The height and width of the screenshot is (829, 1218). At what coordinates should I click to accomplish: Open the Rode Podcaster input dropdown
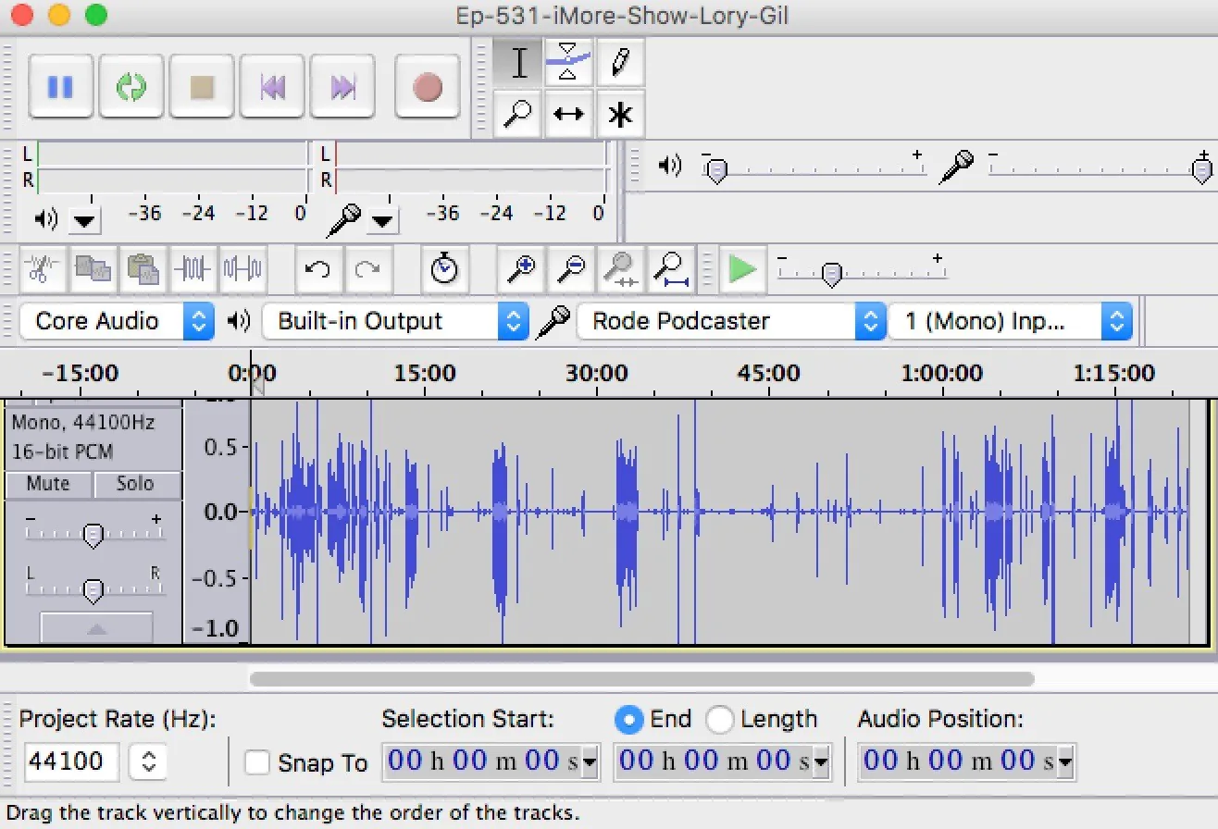tap(731, 321)
